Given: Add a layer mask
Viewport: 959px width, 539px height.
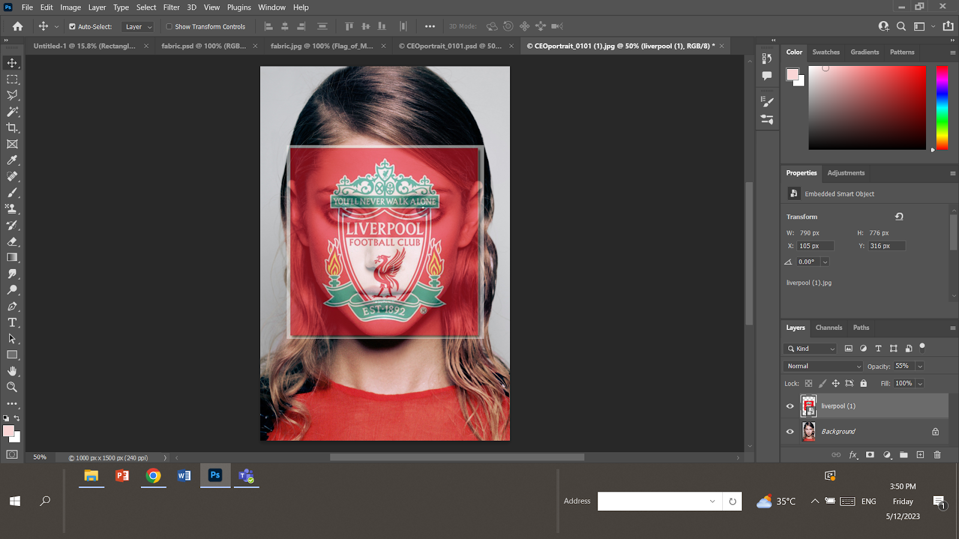Looking at the screenshot, I should pos(870,455).
